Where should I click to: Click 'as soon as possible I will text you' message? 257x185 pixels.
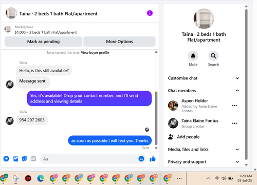(x=110, y=140)
